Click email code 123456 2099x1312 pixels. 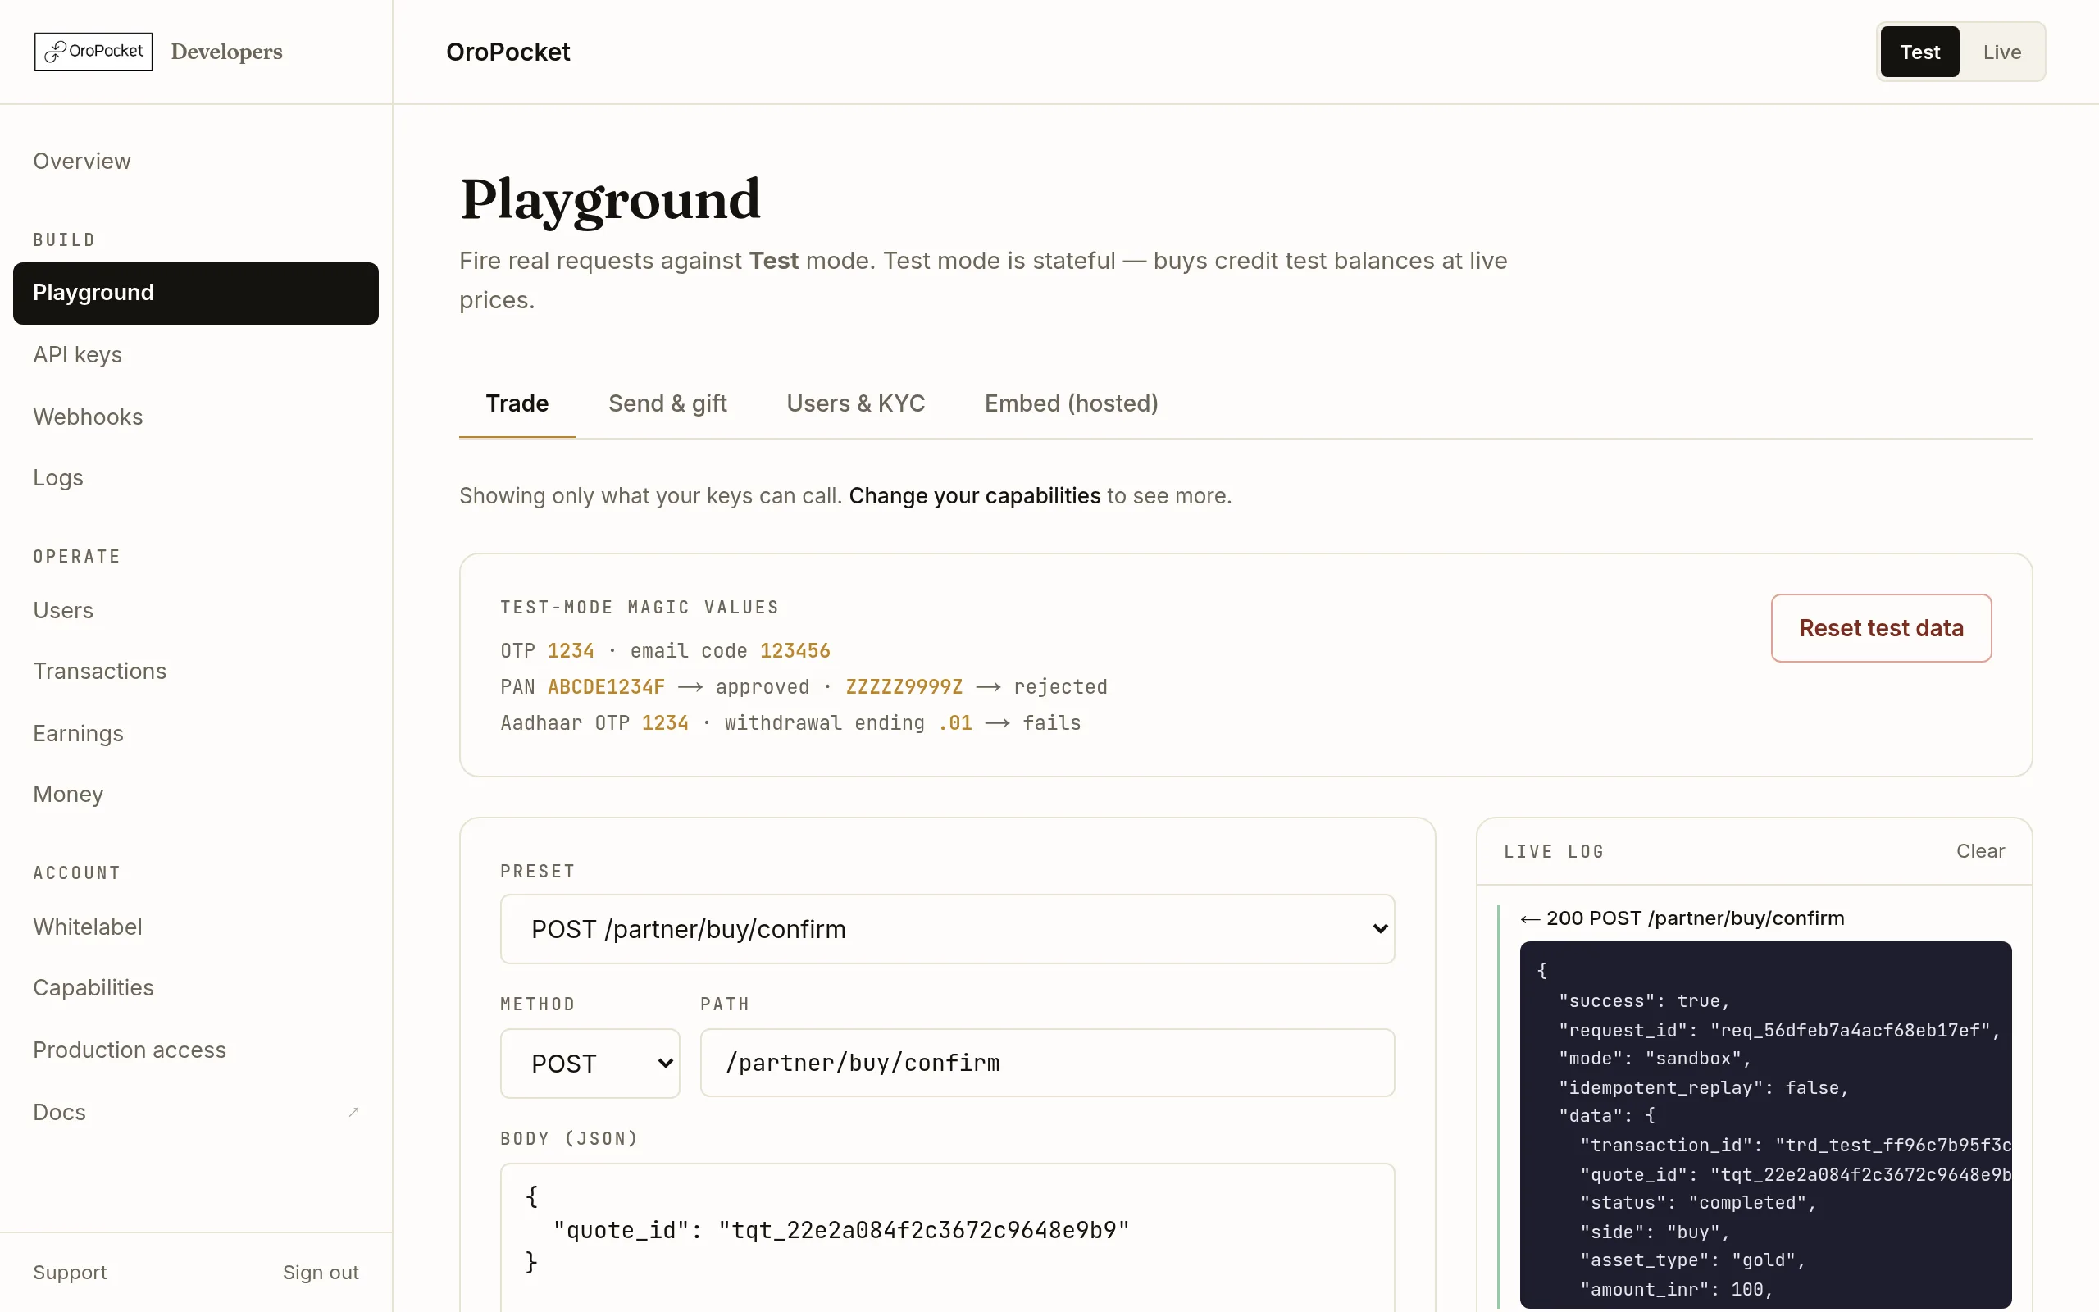click(x=795, y=651)
